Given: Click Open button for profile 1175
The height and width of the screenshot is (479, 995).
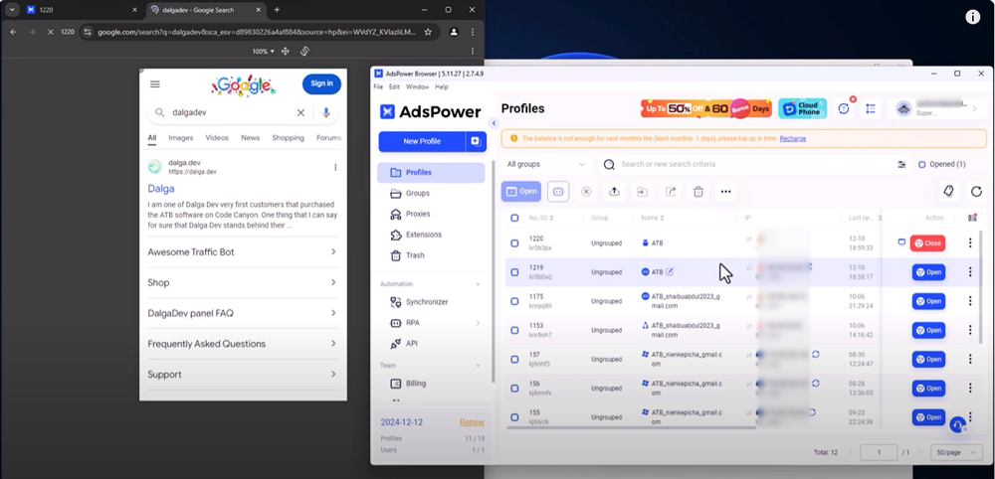Looking at the screenshot, I should pyautogui.click(x=928, y=301).
